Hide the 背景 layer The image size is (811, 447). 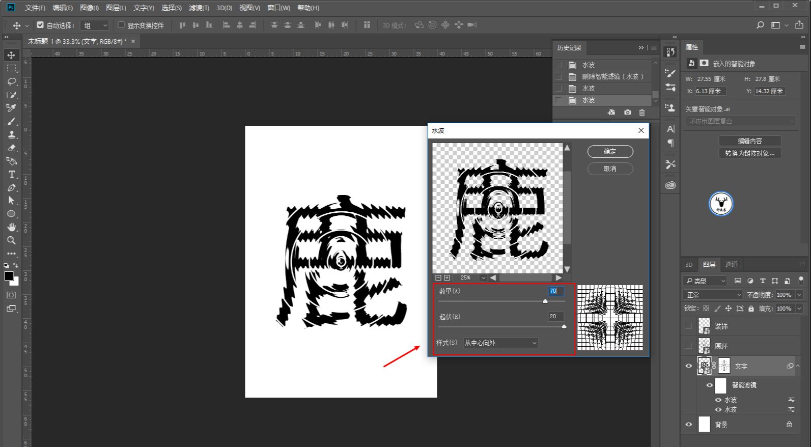click(689, 424)
